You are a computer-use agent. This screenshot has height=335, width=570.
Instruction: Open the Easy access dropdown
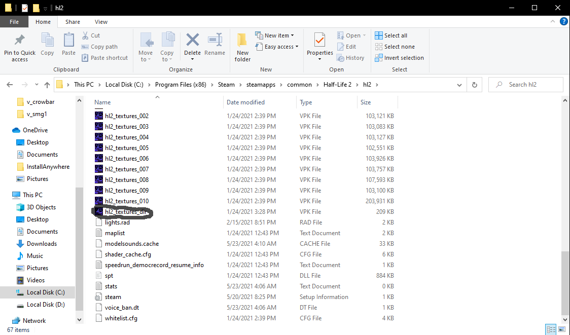pyautogui.click(x=277, y=47)
